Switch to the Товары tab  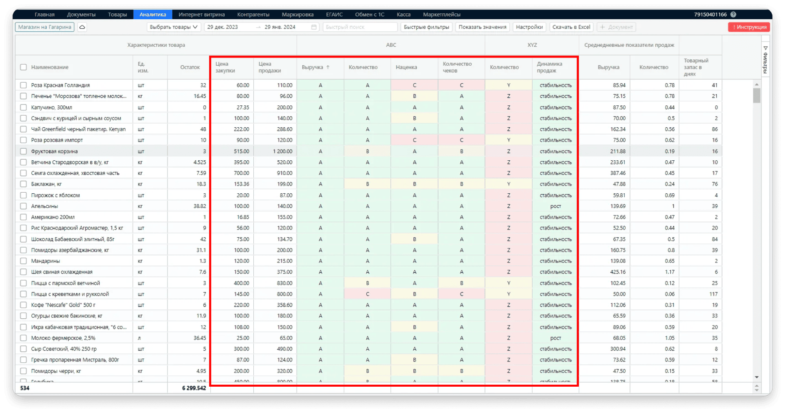[117, 15]
